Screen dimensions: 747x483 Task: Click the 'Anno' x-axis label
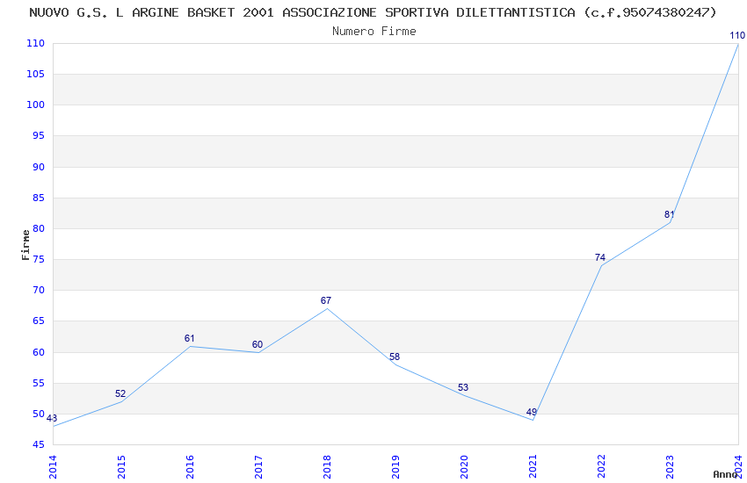click(x=725, y=474)
